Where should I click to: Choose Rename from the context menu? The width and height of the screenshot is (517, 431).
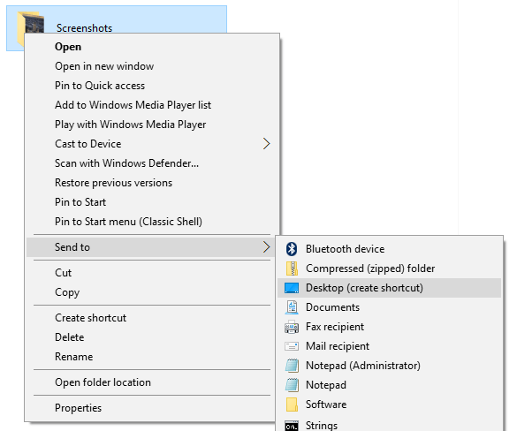click(x=74, y=357)
